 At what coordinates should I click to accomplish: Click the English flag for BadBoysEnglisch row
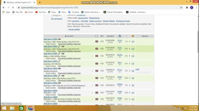(x=97, y=71)
